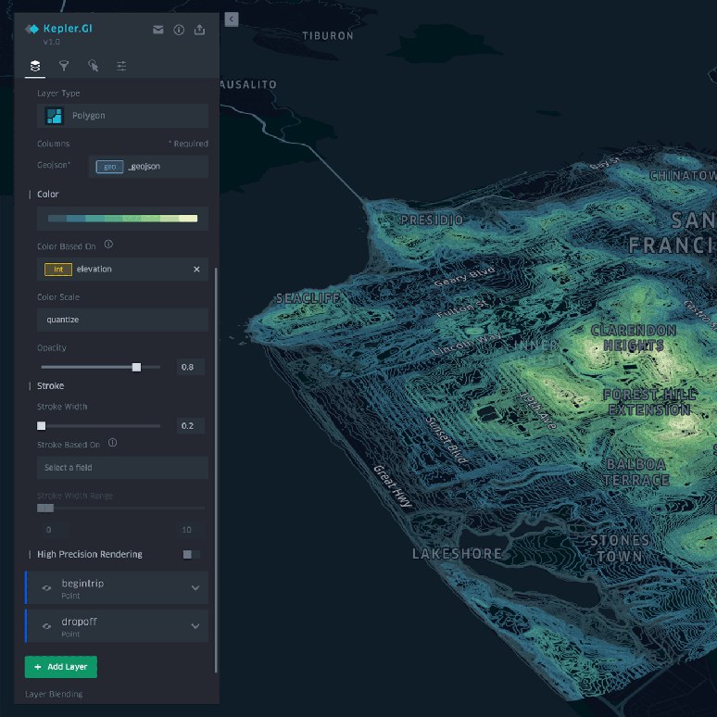Image resolution: width=717 pixels, height=717 pixels.
Task: Collapse the side panel with arrow button
Action: pyautogui.click(x=232, y=19)
